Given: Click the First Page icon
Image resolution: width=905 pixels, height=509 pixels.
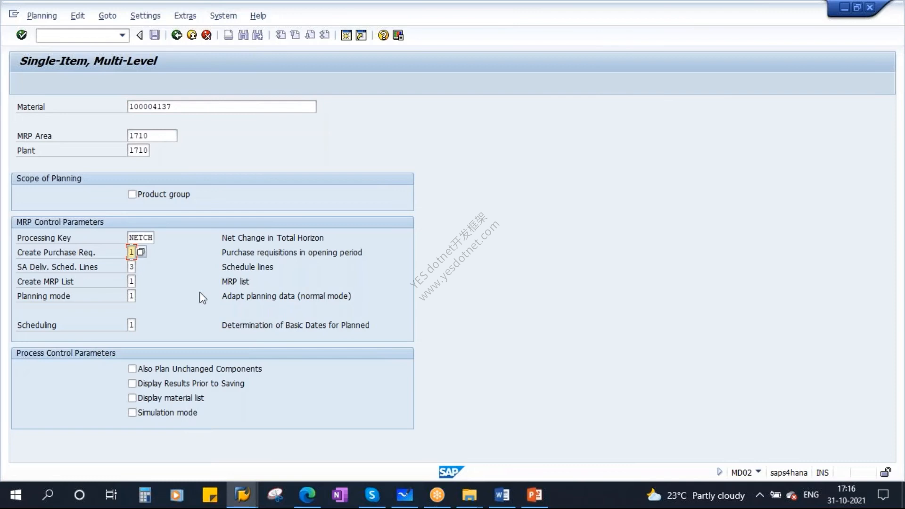Looking at the screenshot, I should 280,35.
